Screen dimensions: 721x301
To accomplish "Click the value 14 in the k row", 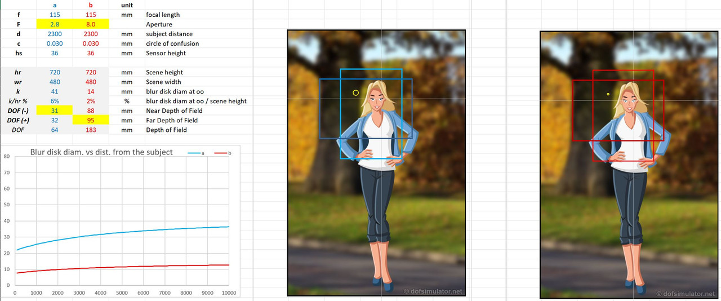I will (x=91, y=91).
